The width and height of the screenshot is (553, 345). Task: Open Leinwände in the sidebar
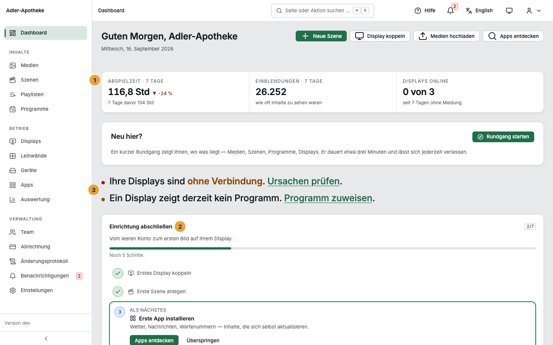(46, 156)
